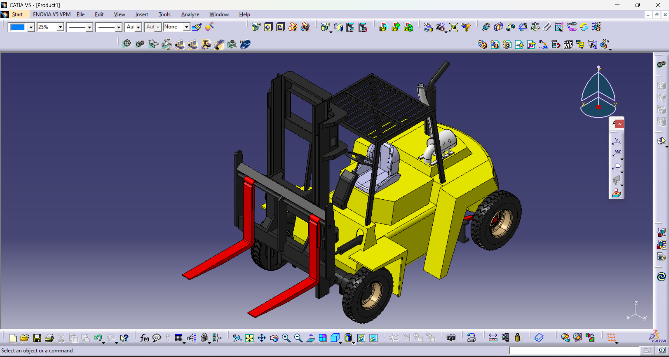This screenshot has width=669, height=357.
Task: Click the Measure Inertia weight icon
Action: [517, 337]
